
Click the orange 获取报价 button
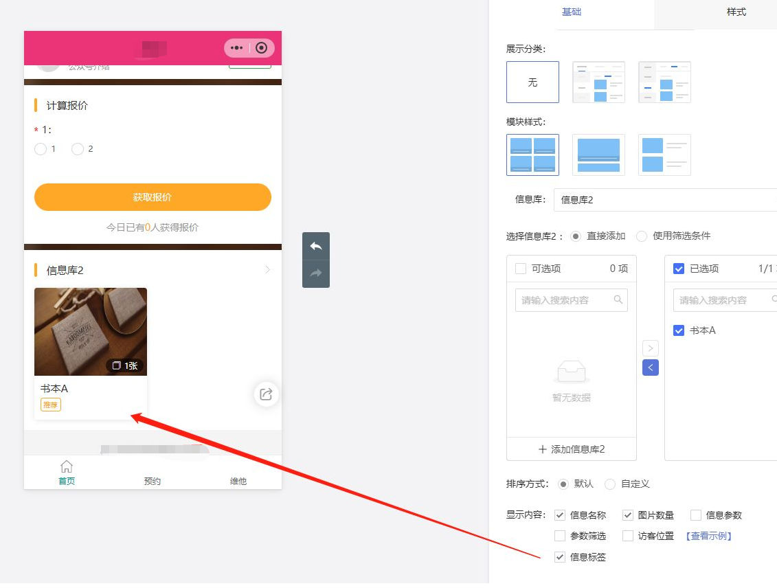(x=153, y=197)
